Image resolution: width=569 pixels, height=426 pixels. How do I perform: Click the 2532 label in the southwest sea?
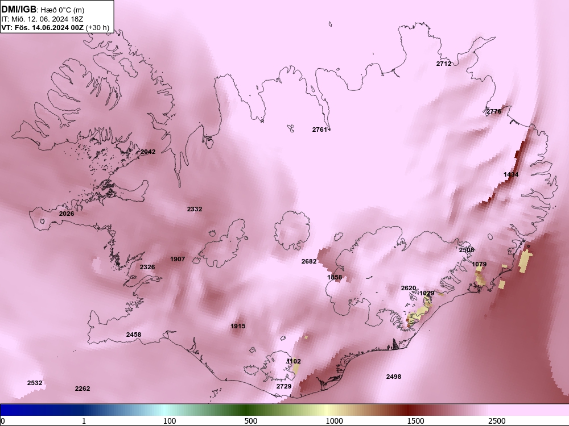pos(35,383)
